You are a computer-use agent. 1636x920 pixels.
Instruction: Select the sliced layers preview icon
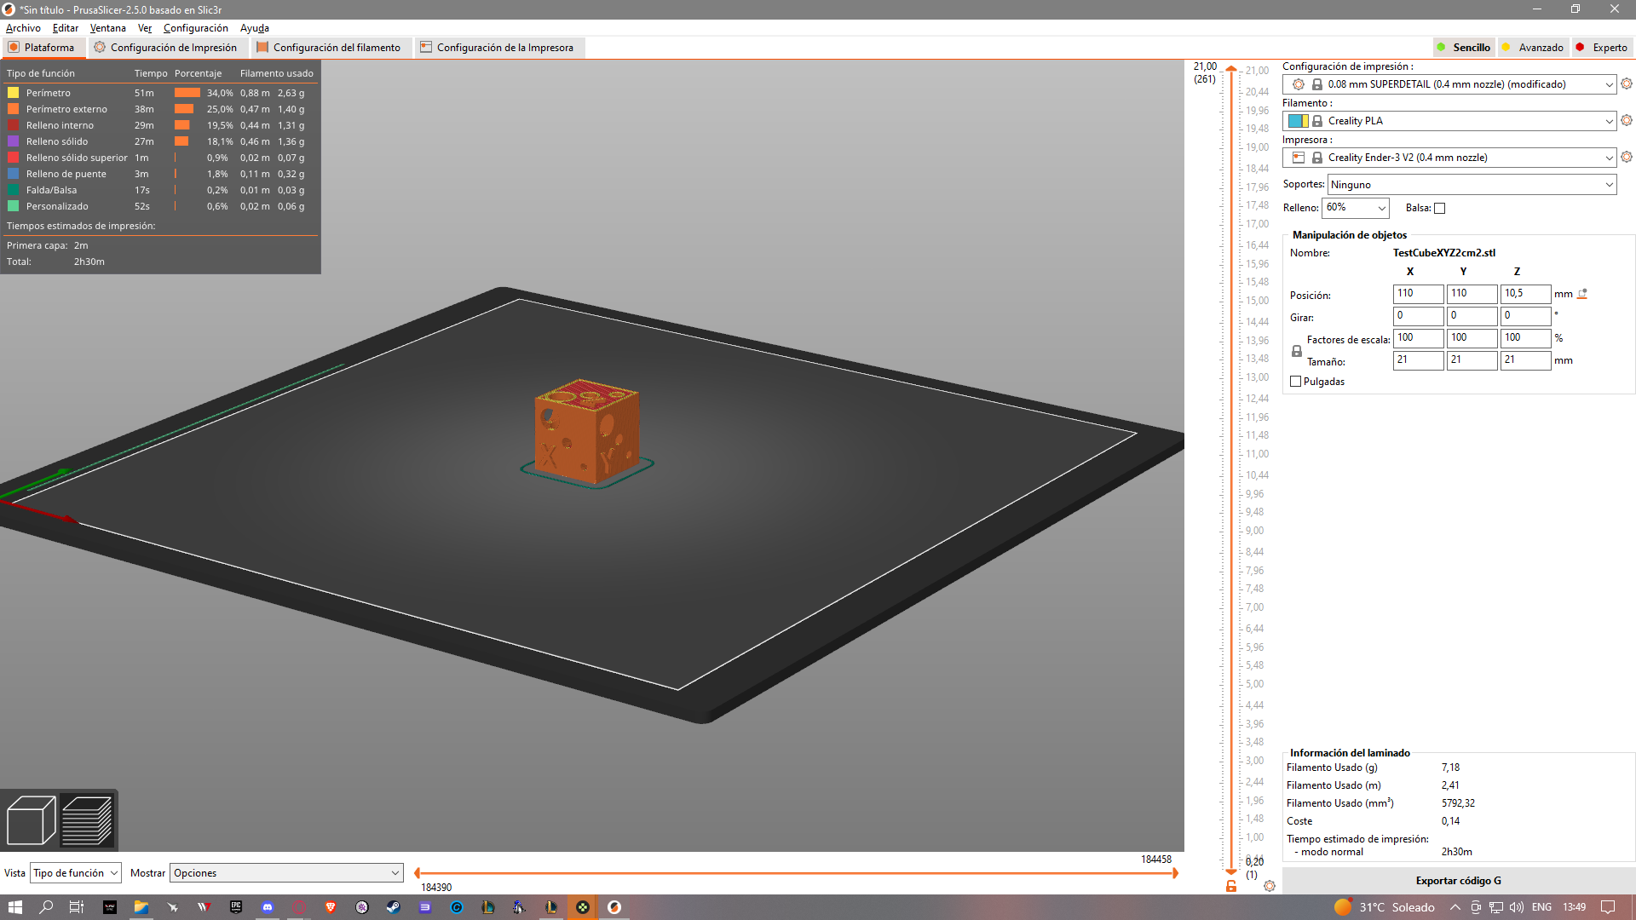click(x=87, y=820)
